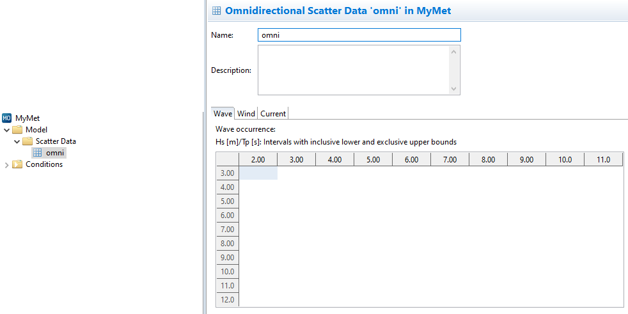Viewport: 628px width, 314px height.
Task: Click the grid icon in editor title
Action: tap(216, 10)
